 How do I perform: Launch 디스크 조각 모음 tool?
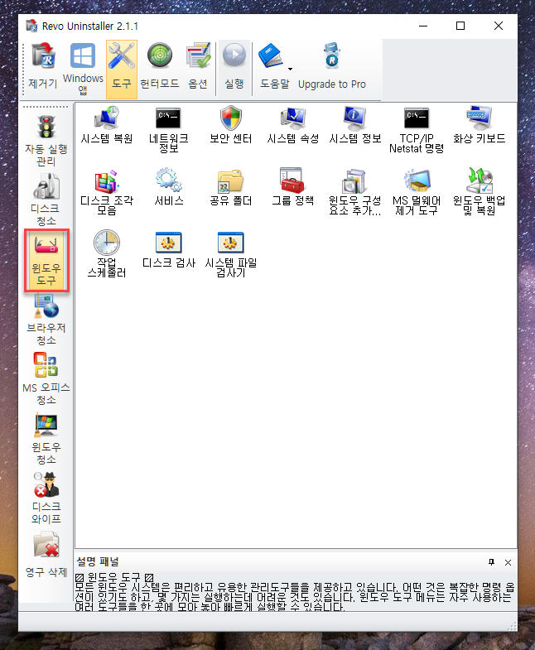pos(107,191)
